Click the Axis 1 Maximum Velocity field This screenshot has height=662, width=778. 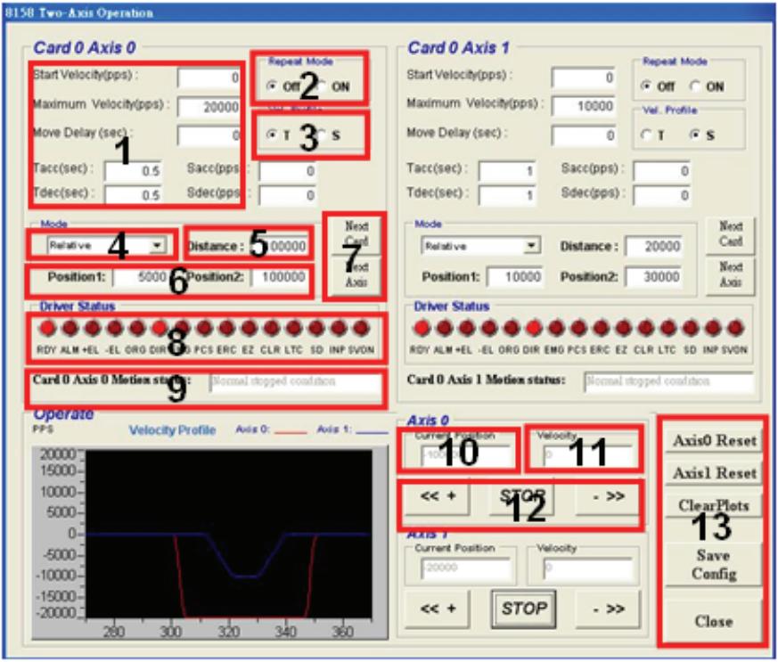584,106
